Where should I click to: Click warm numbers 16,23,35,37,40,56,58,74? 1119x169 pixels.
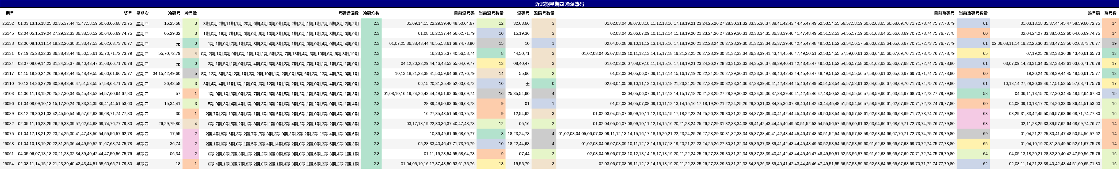click(452, 54)
